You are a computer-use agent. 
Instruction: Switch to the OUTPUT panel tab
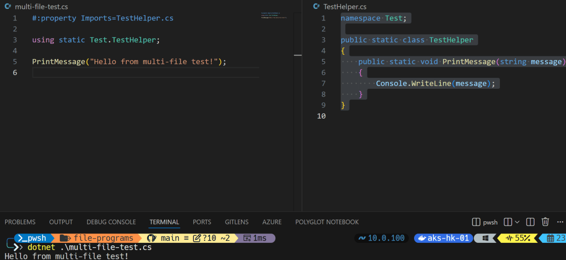click(61, 222)
